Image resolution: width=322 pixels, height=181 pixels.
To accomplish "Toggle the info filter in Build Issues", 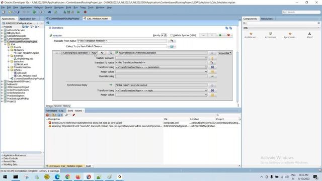I will 60,115.
